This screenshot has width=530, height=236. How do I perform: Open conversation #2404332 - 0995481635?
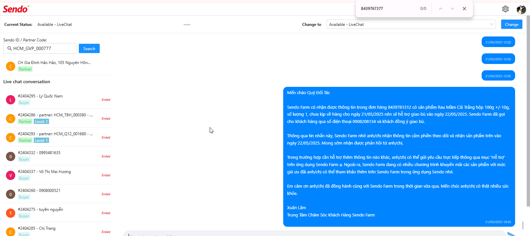[58, 156]
